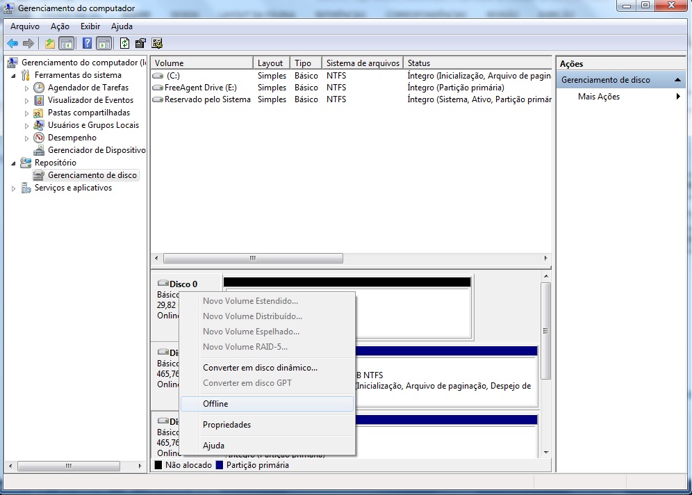Click the Up One Level folder icon
This screenshot has width=692, height=495.
pos(49,43)
